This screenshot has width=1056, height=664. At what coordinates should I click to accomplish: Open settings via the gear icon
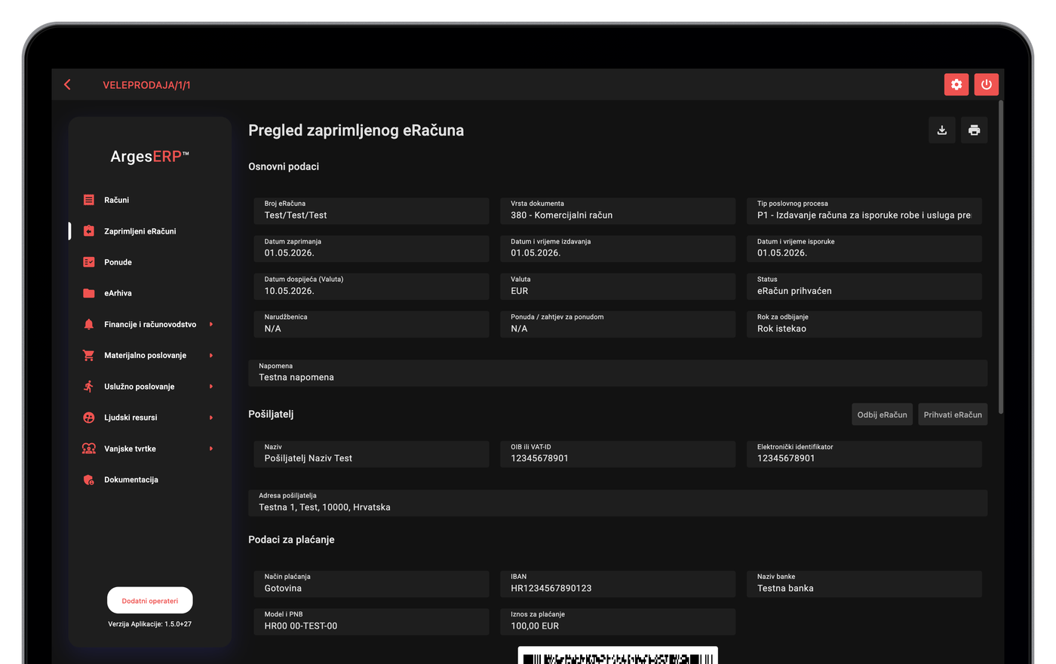[956, 84]
